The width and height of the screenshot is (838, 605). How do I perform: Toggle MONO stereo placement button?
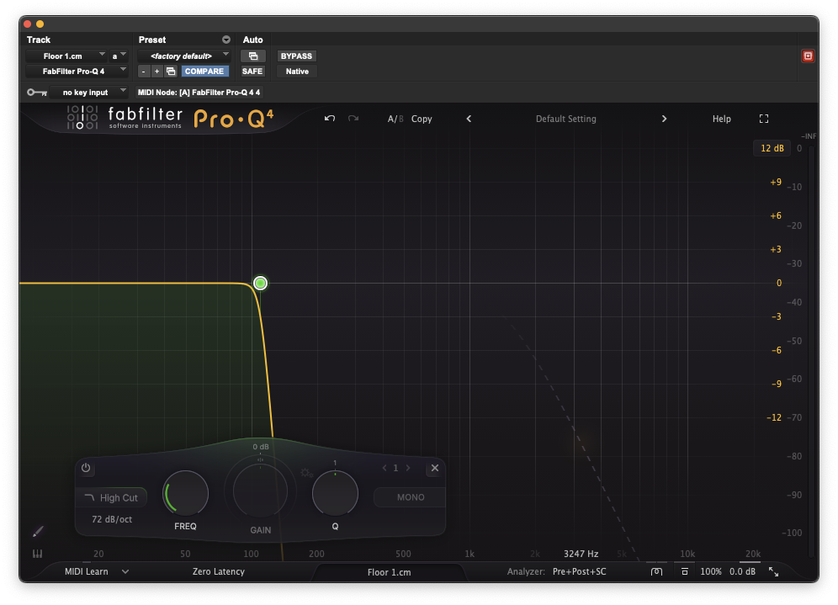(x=410, y=497)
